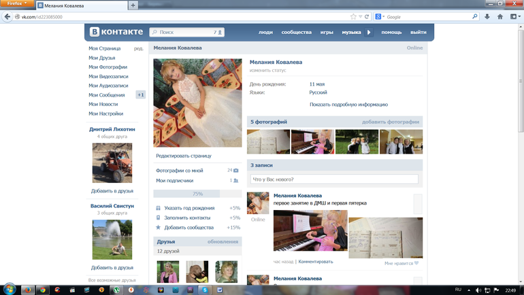The width and height of the screenshot is (524, 295).
Task: Click the Что у Вас нового? post field
Action: coord(334,179)
